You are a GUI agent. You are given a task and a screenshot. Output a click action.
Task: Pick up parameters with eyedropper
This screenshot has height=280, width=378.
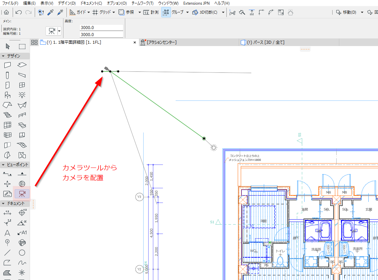51,12
